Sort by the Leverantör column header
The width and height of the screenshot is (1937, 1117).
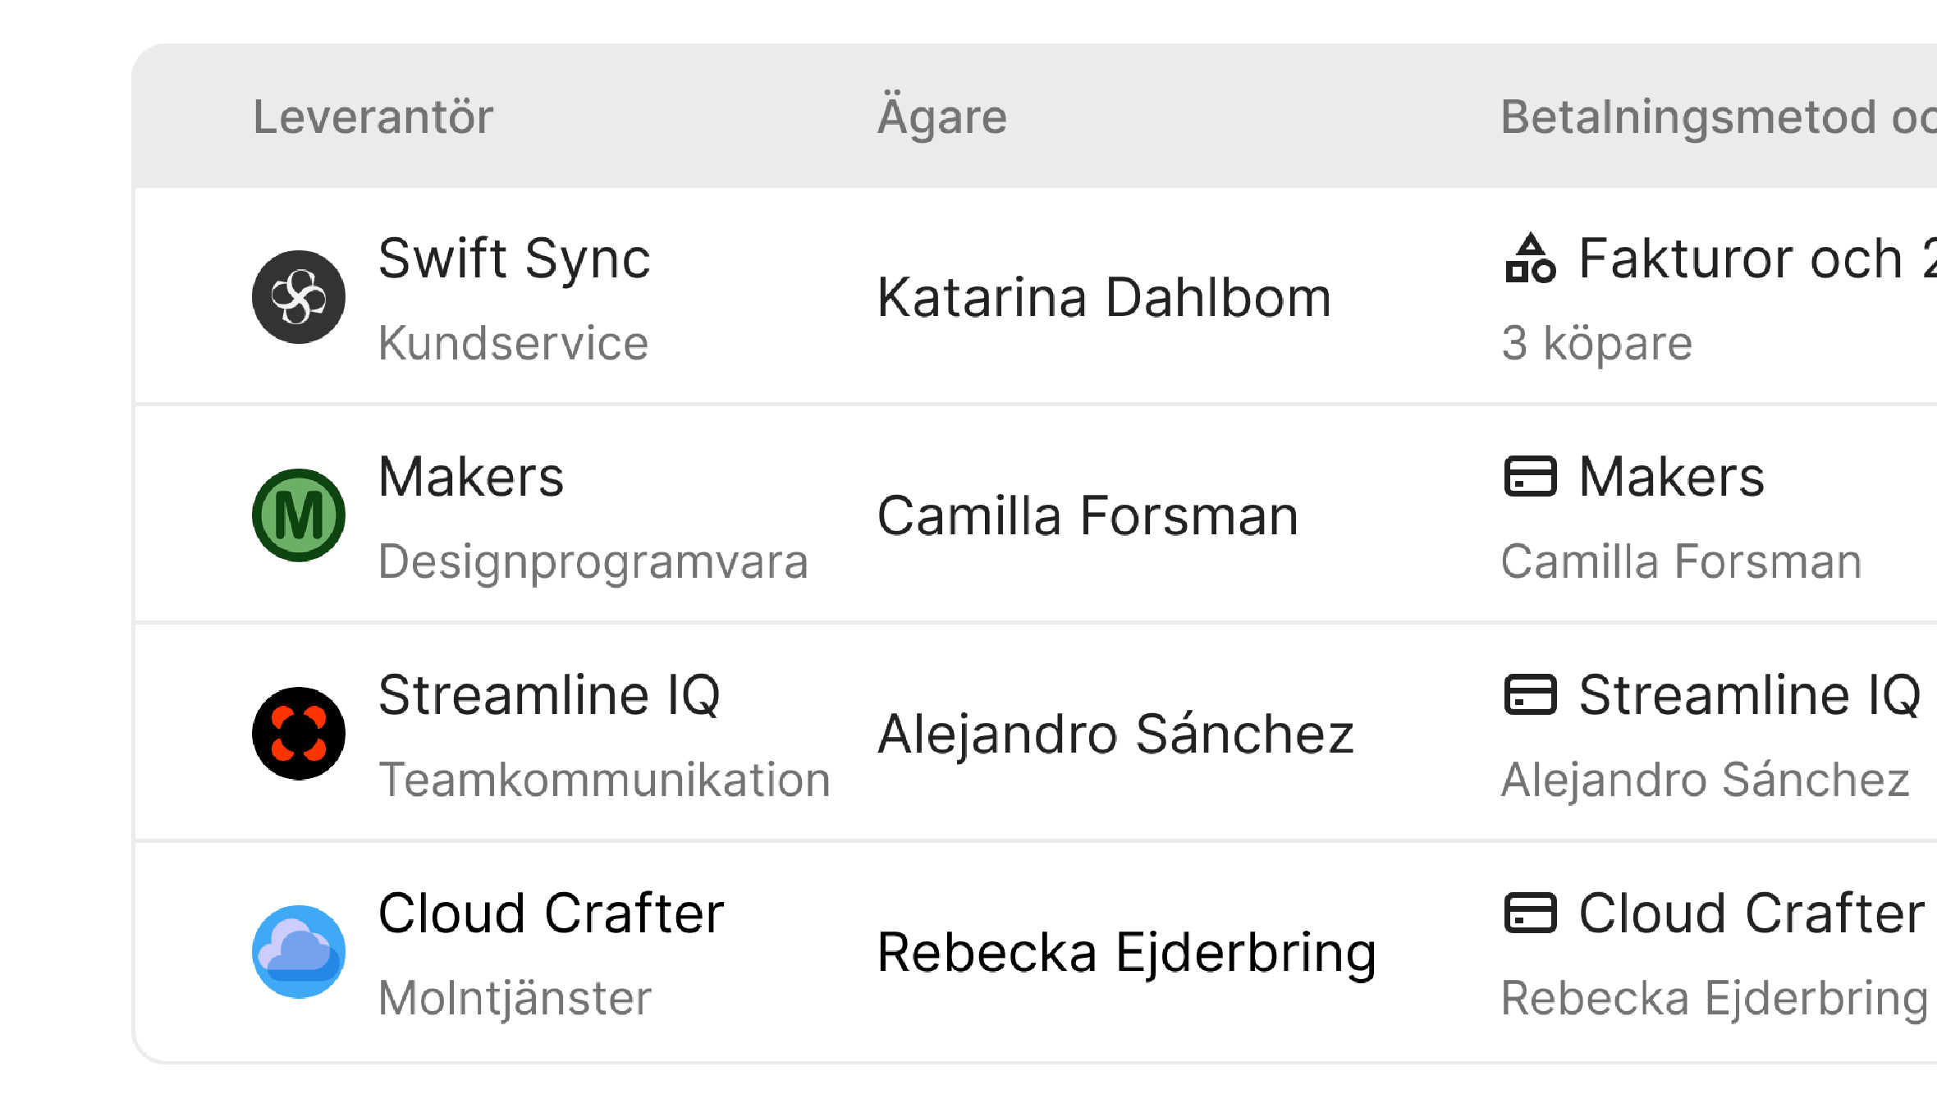pos(373,117)
